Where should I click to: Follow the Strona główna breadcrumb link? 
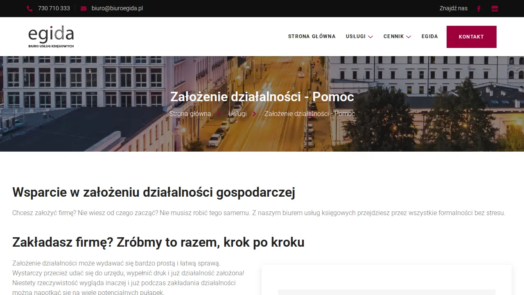point(190,113)
